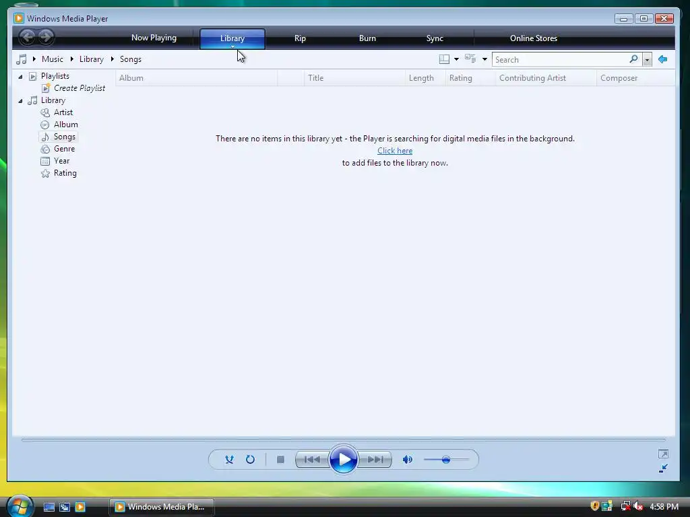Open the View options dropdown arrow

coord(484,59)
